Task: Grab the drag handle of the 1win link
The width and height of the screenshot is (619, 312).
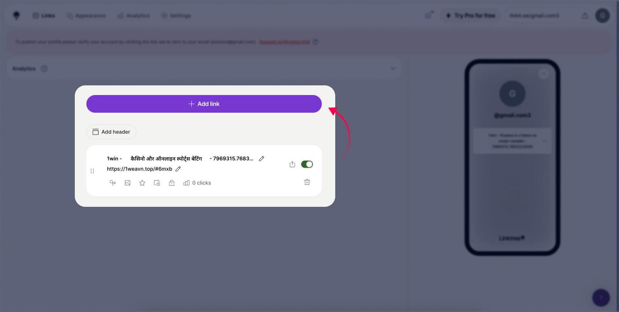Action: (x=92, y=171)
